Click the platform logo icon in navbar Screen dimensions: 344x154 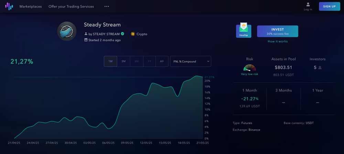point(9,7)
